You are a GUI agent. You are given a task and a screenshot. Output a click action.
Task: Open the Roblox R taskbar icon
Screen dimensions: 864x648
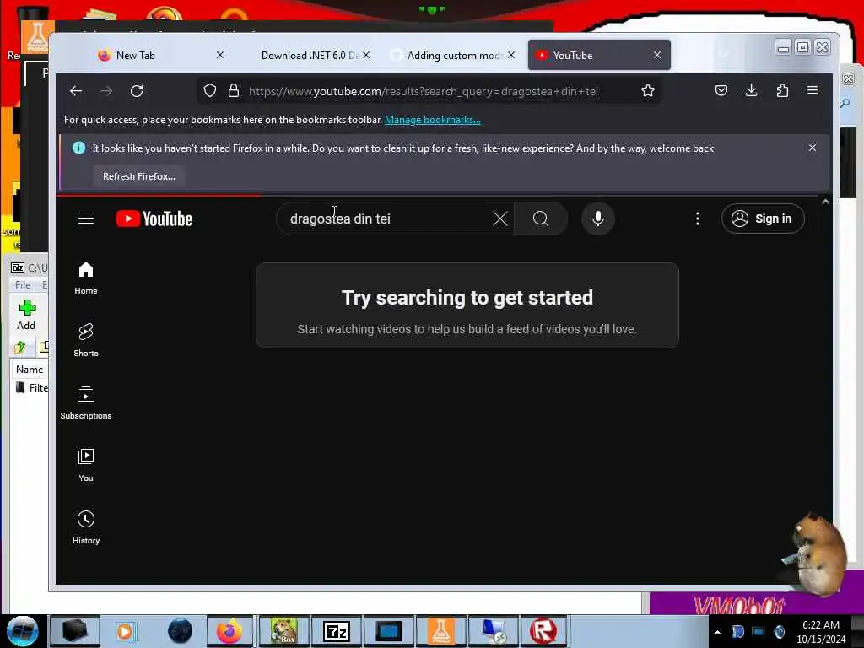(x=543, y=631)
